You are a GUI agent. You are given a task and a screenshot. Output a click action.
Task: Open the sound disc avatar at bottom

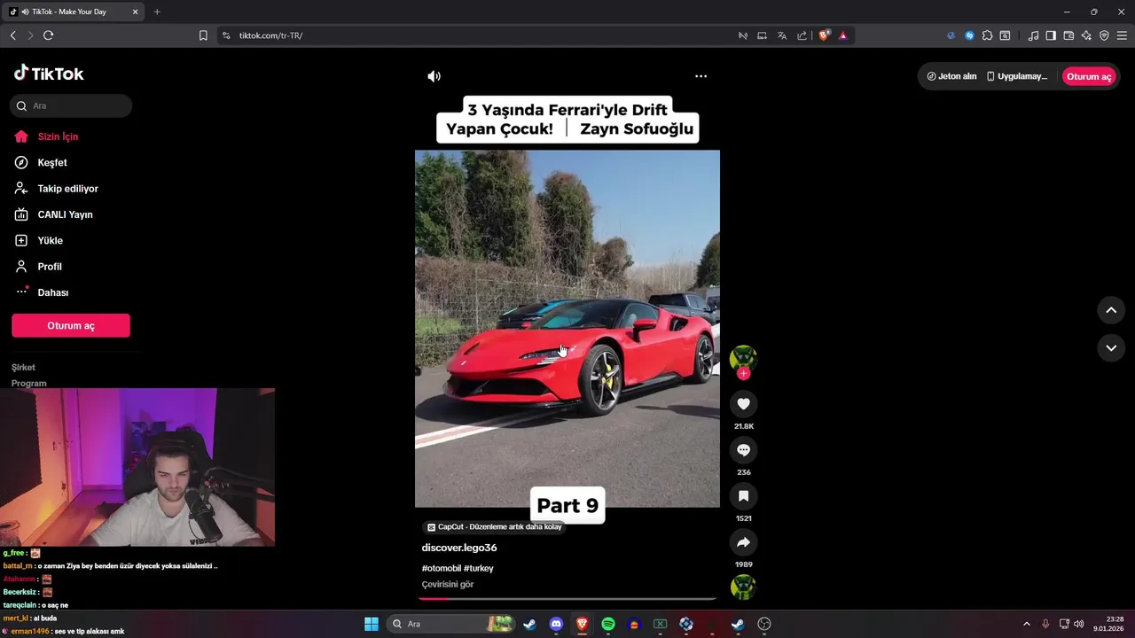pos(743,587)
